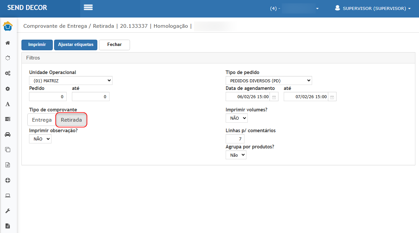Viewport: 419px width, 233px height.
Task: Open the wrench tools icon
Action: (x=8, y=211)
